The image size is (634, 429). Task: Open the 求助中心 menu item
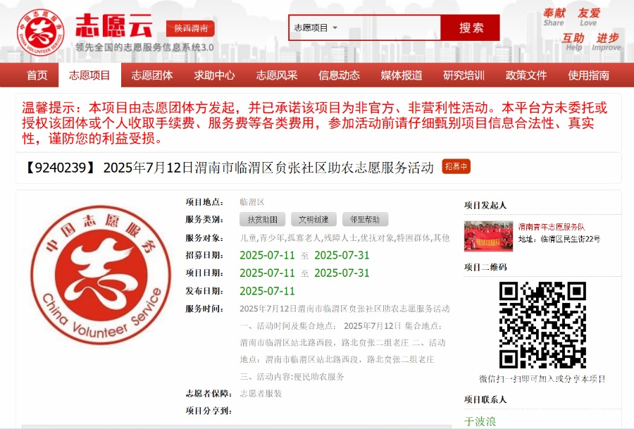point(214,75)
